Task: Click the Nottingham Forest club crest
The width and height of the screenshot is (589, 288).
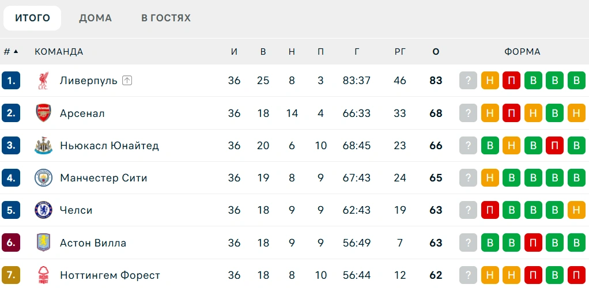Action: click(x=43, y=275)
